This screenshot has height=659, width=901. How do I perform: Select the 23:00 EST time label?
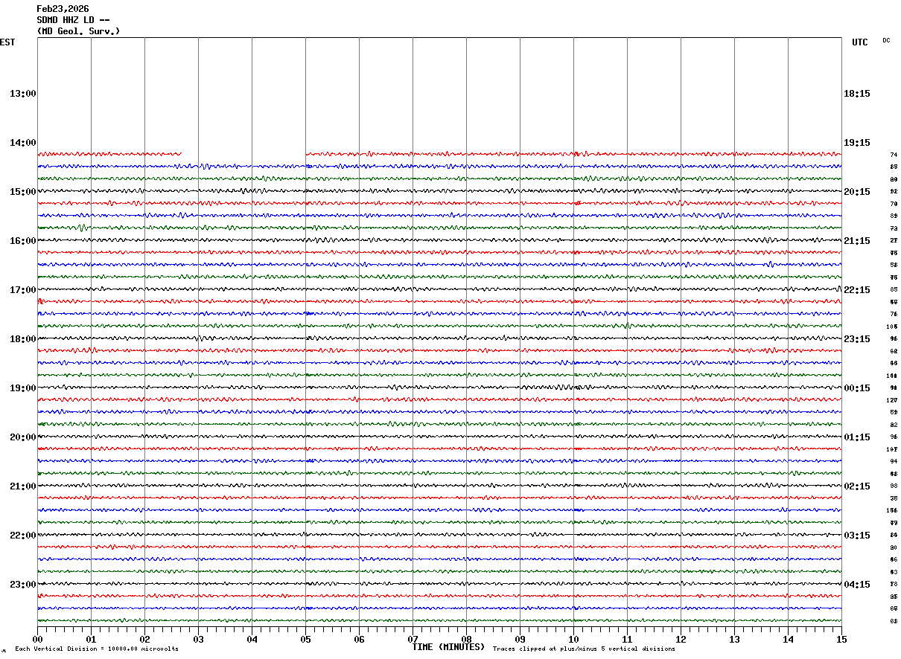tap(23, 584)
